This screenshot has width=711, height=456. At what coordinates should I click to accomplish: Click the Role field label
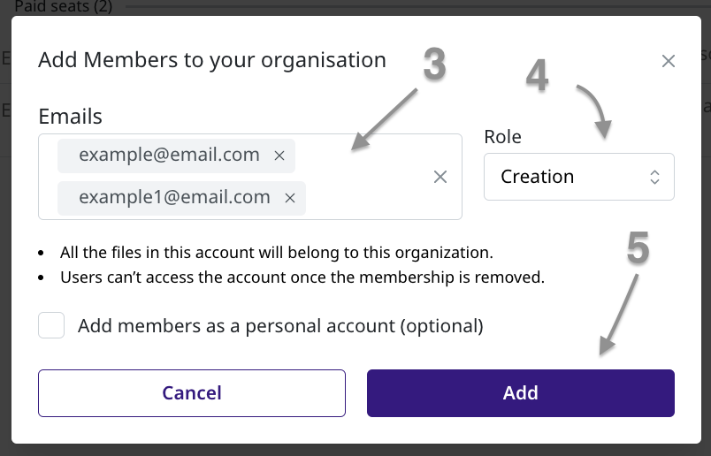point(502,136)
